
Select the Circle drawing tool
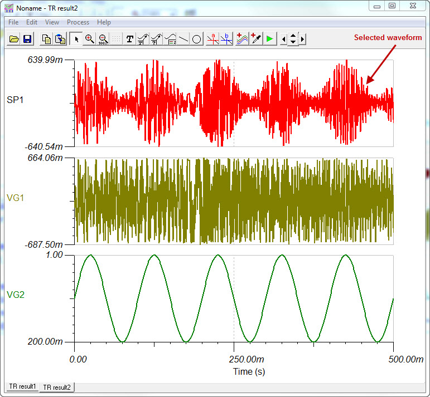(x=197, y=39)
